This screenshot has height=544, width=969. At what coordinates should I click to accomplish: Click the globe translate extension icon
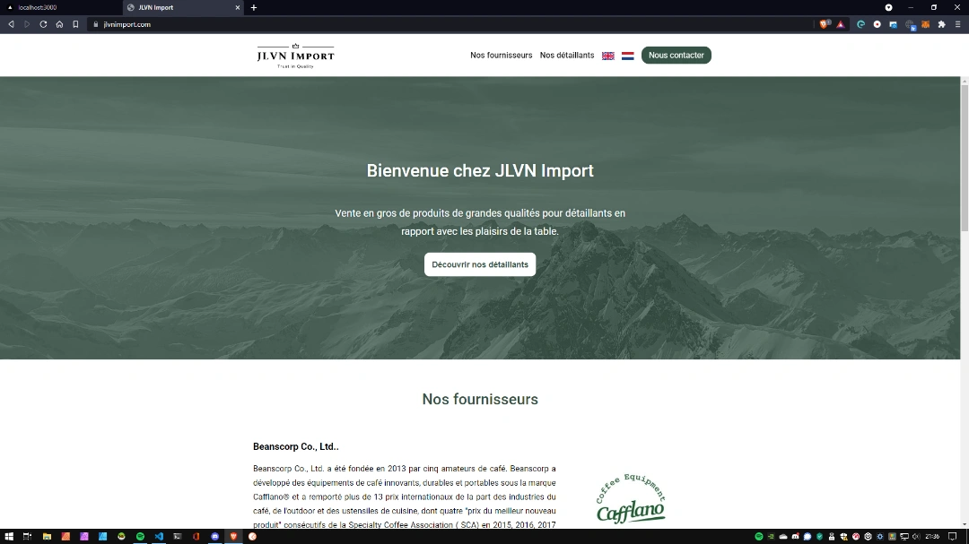click(x=910, y=25)
